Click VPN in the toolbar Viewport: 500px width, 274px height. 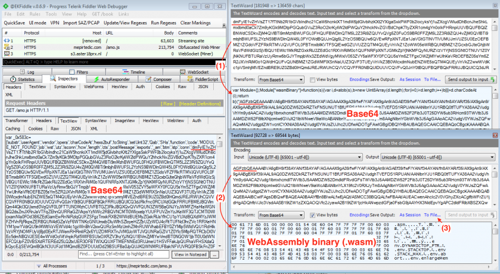[54, 23]
